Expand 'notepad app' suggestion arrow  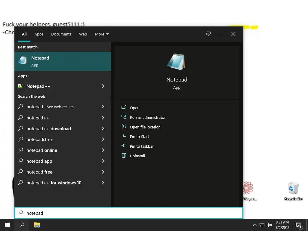[103, 161]
